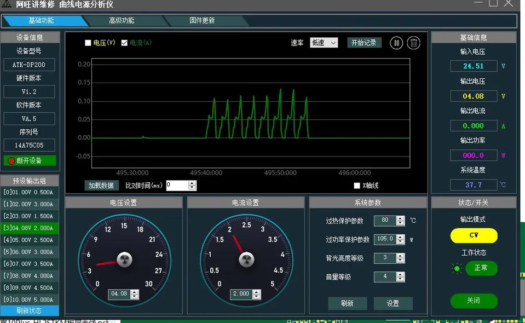The width and height of the screenshot is (525, 323).
Task: Click the red disconnect device indicator icon
Action: coord(11,161)
